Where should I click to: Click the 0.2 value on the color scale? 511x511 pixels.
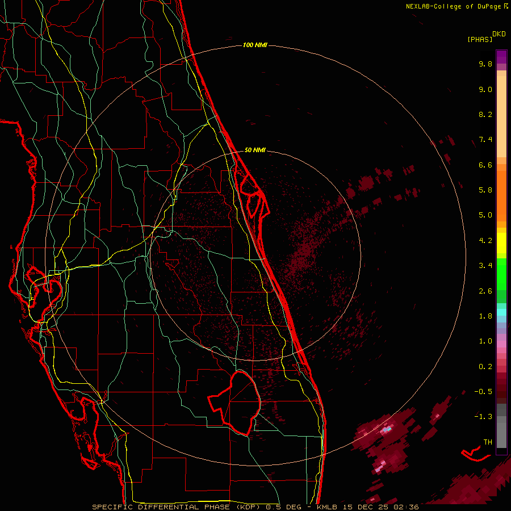485,367
